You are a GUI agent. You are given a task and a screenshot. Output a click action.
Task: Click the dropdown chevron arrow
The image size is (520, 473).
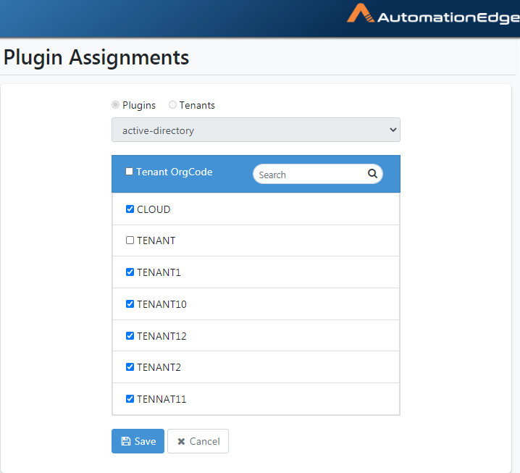pyautogui.click(x=393, y=130)
